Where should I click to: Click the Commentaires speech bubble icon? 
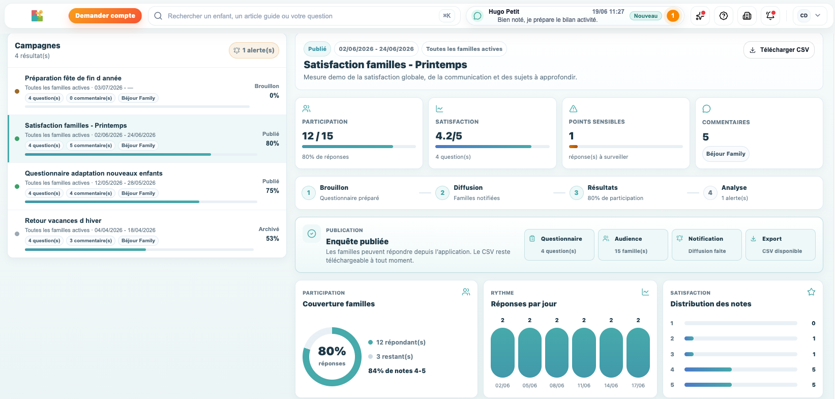tap(706, 109)
